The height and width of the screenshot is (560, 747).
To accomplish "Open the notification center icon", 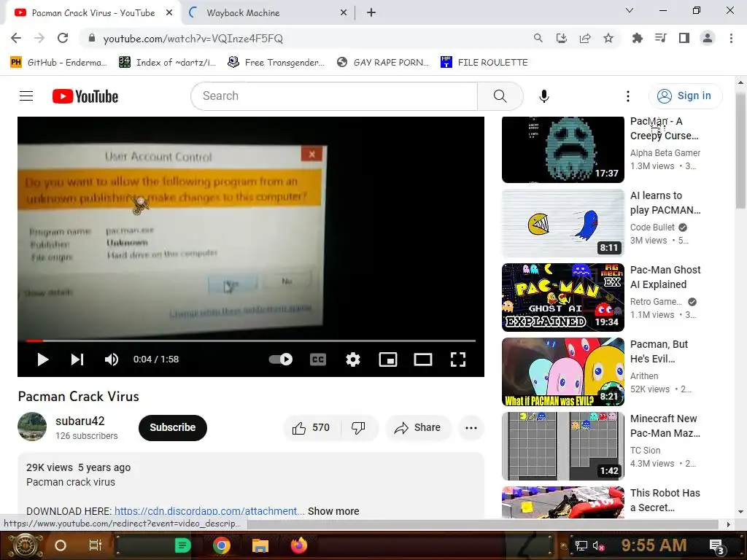I will tap(717, 546).
